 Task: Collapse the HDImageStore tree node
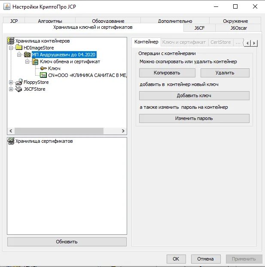point(11,48)
